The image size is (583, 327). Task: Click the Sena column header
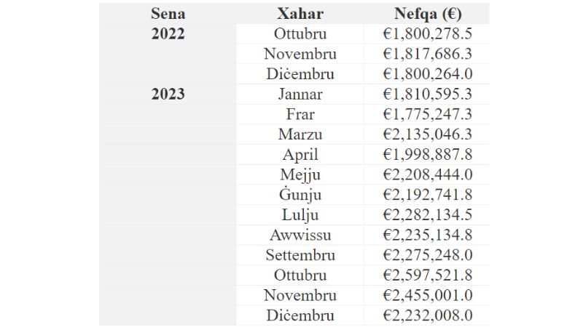[168, 14]
